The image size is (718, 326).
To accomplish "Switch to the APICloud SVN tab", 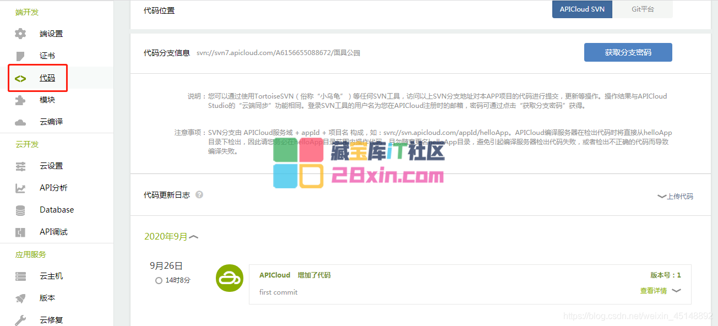I will 581,9.
